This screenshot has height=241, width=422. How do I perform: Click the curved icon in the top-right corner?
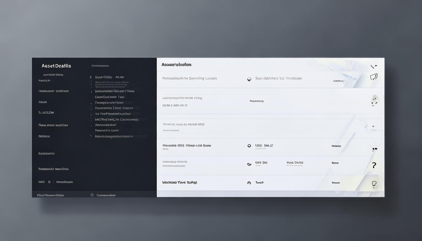point(373,67)
